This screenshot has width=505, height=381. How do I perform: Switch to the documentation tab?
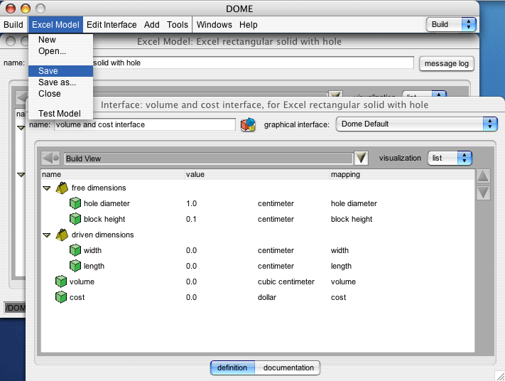pos(288,367)
